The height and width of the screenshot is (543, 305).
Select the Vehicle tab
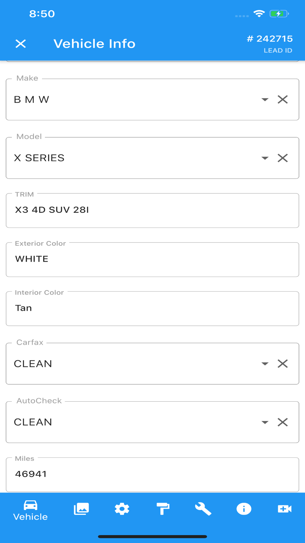[x=30, y=511]
